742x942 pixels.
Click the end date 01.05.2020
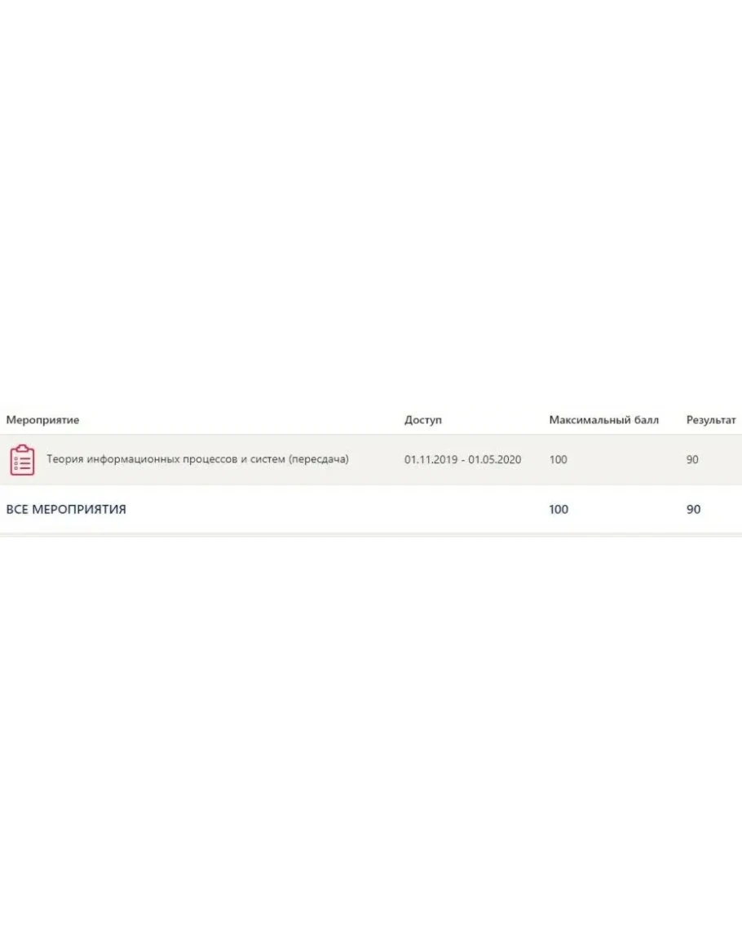(494, 460)
